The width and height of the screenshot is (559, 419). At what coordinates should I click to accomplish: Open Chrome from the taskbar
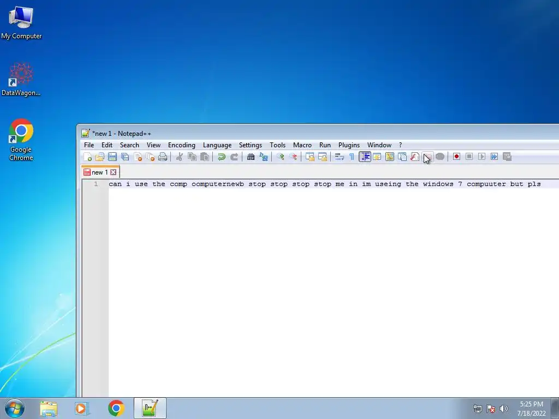coord(116,408)
